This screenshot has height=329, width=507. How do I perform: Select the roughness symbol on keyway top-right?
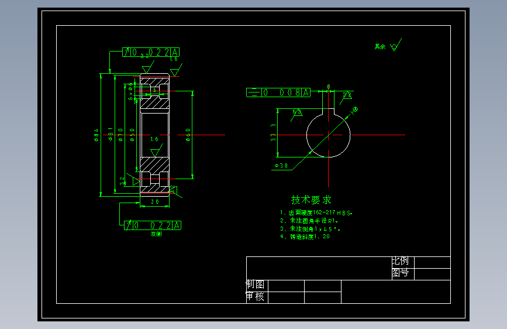click(x=346, y=98)
